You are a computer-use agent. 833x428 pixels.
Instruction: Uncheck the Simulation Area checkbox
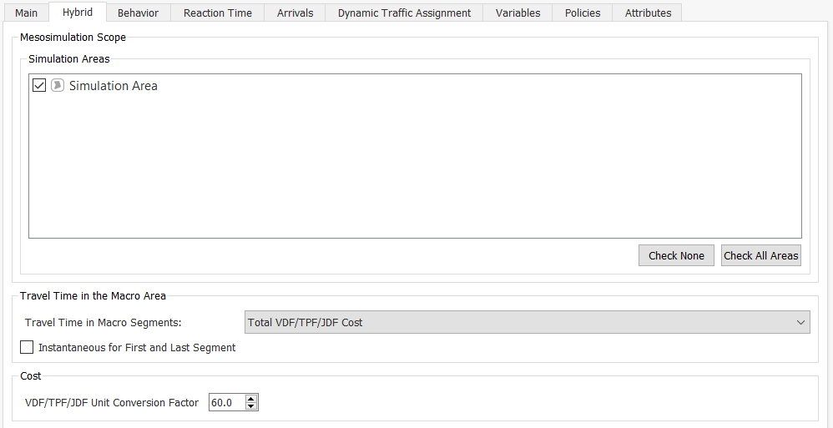tap(39, 85)
